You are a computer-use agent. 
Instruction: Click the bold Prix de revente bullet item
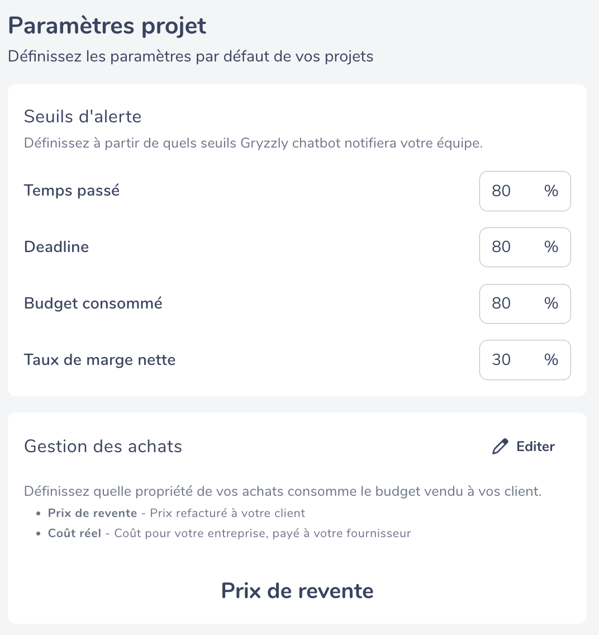[92, 513]
